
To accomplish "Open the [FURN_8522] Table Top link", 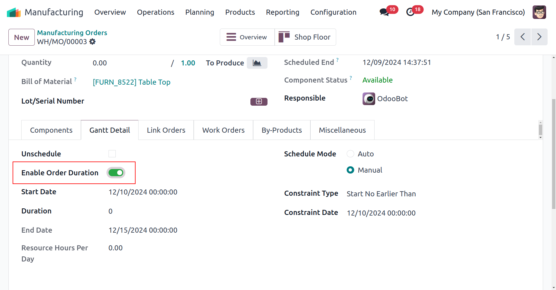I will (131, 82).
